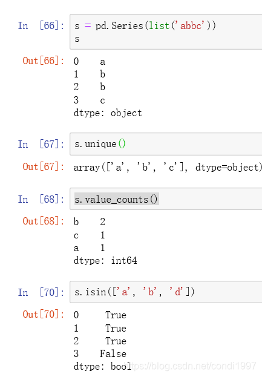The image size is (262, 377).
Task: Select the In [68]: prompt label
Action: tap(41, 199)
